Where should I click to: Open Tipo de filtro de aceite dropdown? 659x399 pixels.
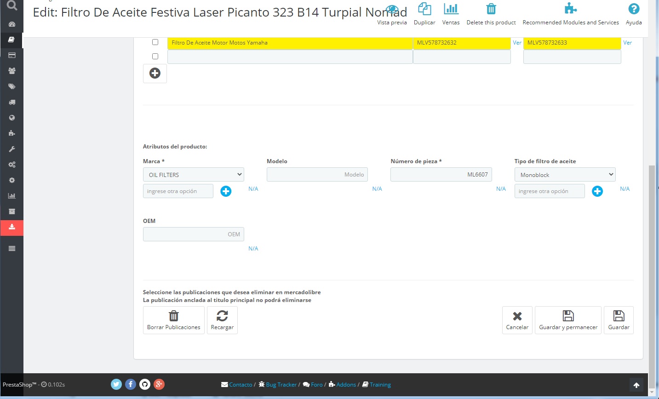(565, 175)
